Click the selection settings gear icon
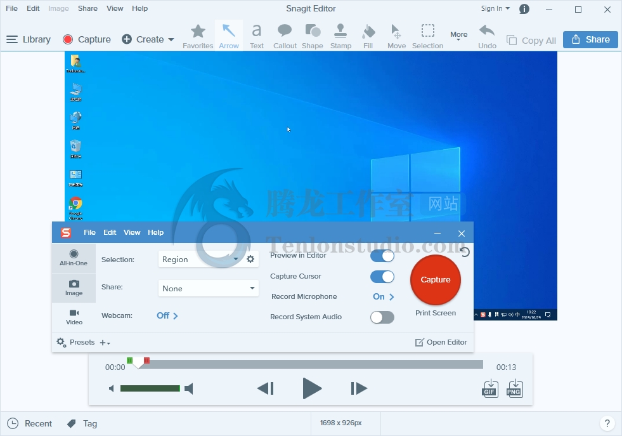The width and height of the screenshot is (622, 436). [x=250, y=259]
